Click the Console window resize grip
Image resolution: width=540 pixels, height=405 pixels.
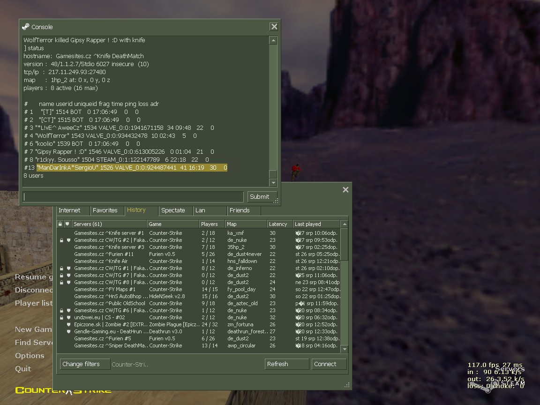pyautogui.click(x=276, y=201)
